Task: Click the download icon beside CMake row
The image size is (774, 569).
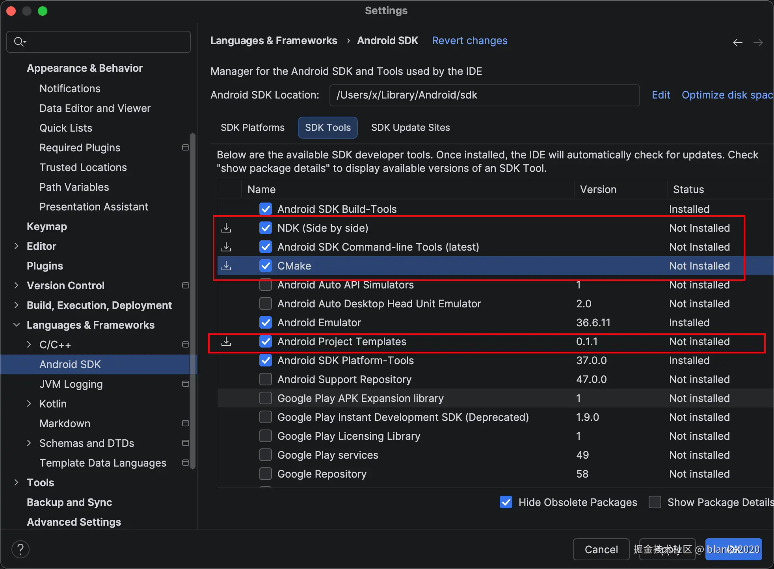Action: tap(226, 266)
